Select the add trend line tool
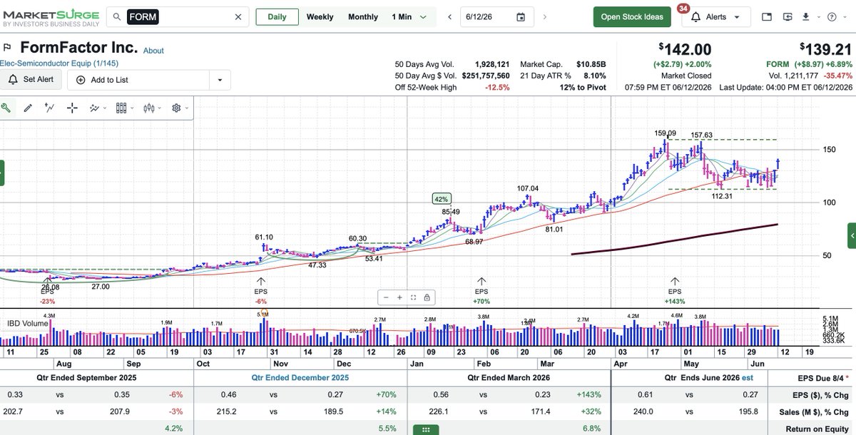This screenshot has width=856, height=435. (x=50, y=108)
